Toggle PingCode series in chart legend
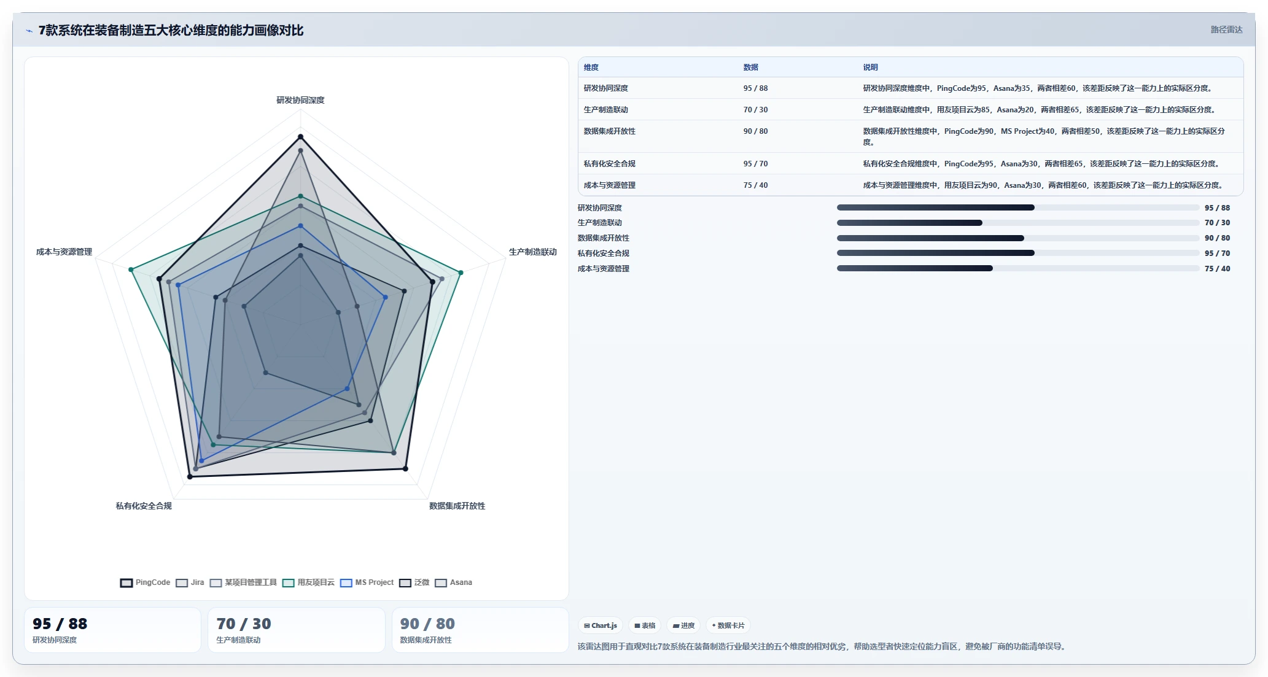Viewport: 1268px width, 677px height. [x=145, y=582]
